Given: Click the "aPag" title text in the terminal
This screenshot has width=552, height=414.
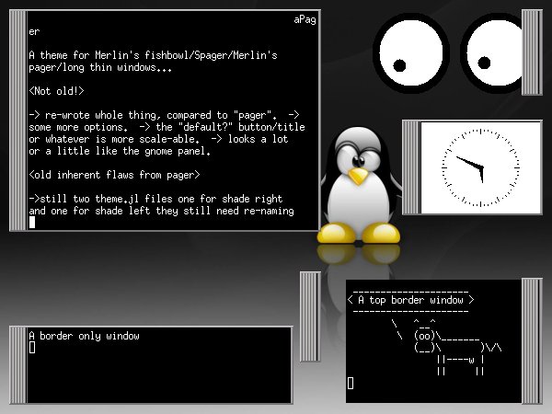Looking at the screenshot, I should pyautogui.click(x=305, y=19).
